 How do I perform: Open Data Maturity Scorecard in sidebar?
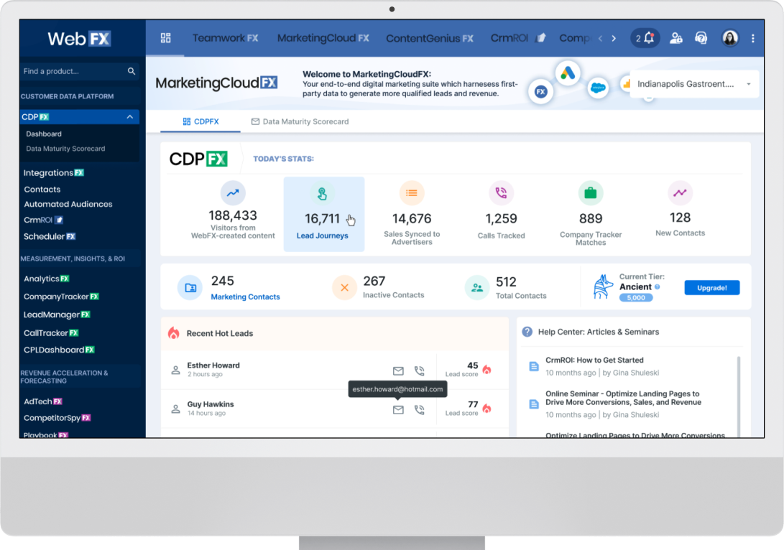tap(65, 149)
